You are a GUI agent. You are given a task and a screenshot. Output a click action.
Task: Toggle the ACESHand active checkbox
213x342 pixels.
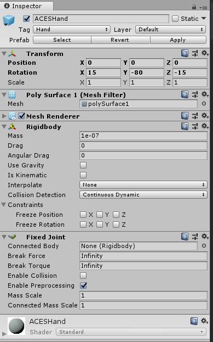(26, 19)
